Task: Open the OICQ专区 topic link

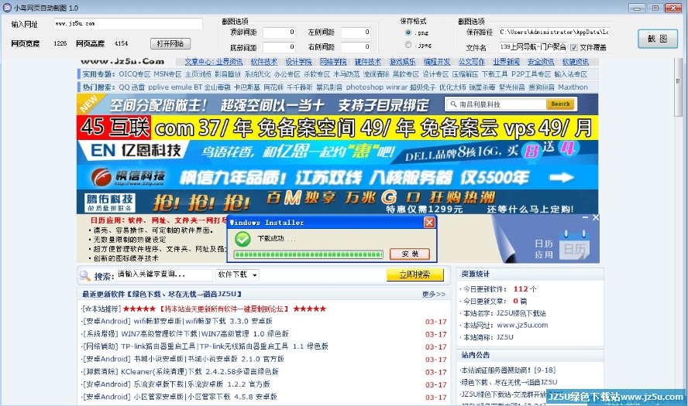Action: [135, 74]
